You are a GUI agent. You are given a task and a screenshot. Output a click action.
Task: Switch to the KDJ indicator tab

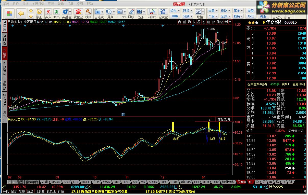click(67, 182)
